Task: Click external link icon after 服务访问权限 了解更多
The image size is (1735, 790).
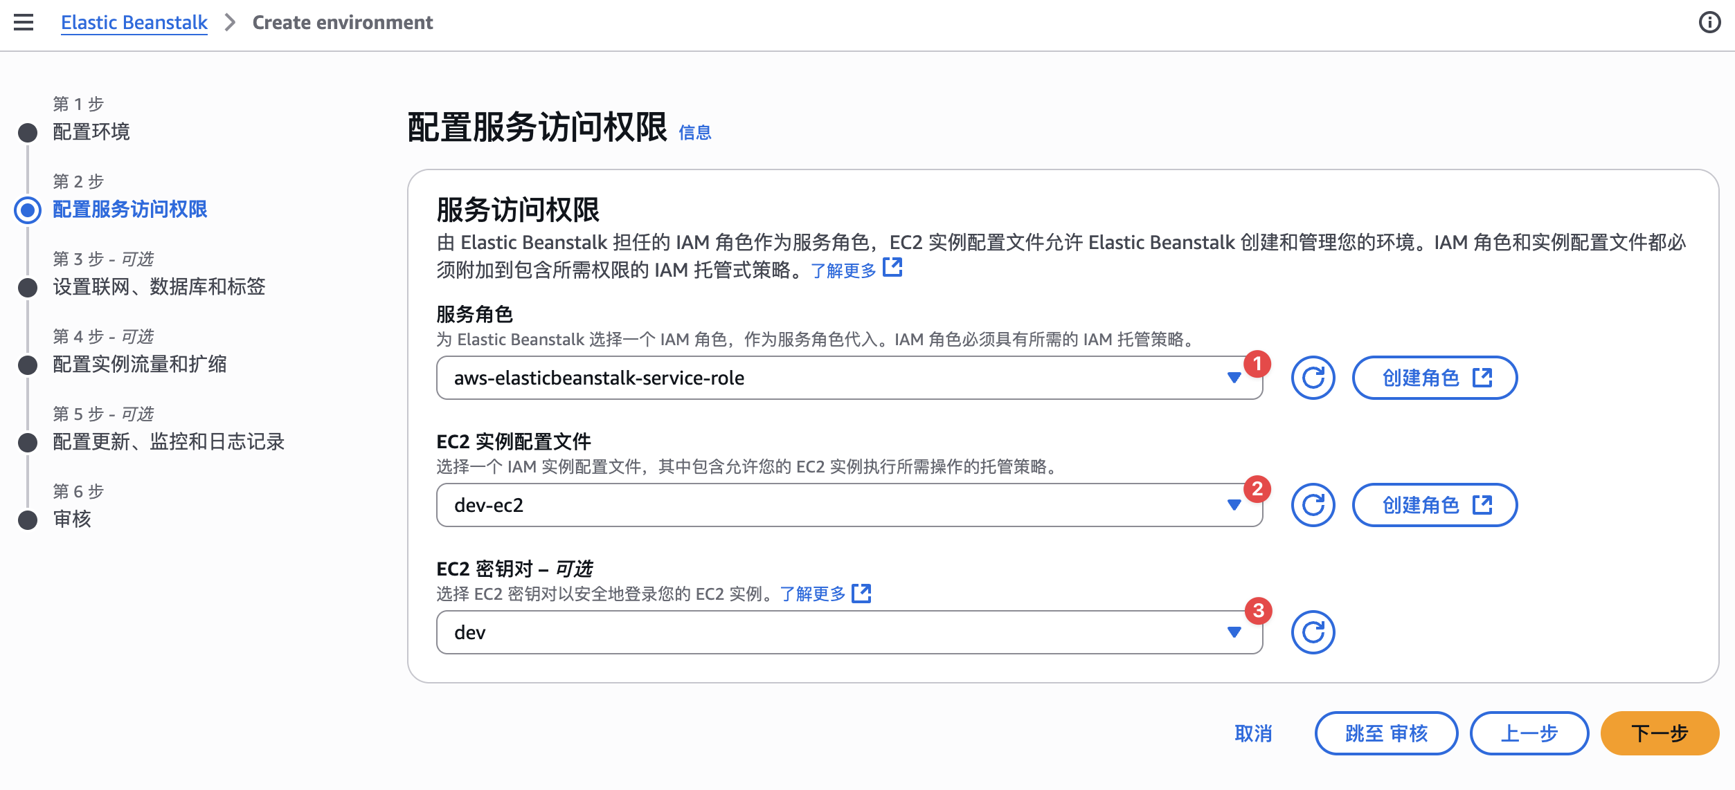Action: [x=893, y=268]
